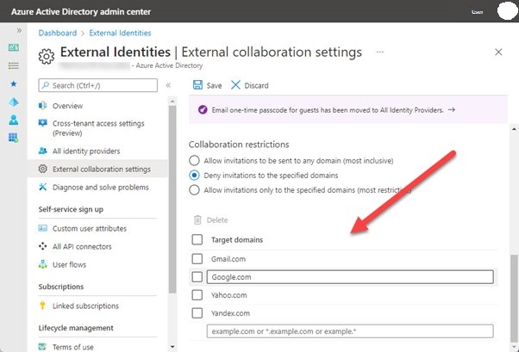Click the Yahoo.com domain text
519x352 pixels.
pos(229,295)
